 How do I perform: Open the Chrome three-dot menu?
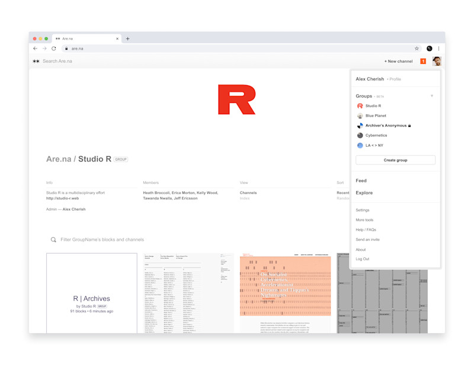tap(438, 49)
